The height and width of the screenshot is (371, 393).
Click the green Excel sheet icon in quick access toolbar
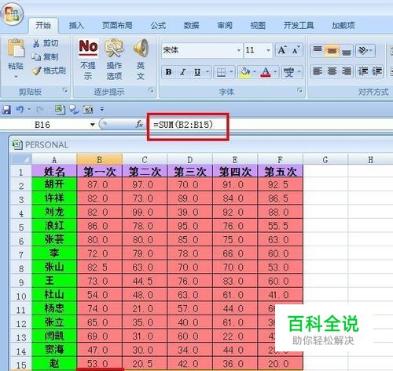coord(60,109)
